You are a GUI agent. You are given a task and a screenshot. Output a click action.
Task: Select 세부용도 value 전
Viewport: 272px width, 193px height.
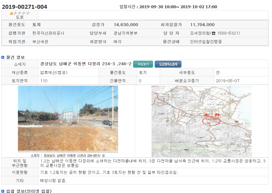(218, 73)
